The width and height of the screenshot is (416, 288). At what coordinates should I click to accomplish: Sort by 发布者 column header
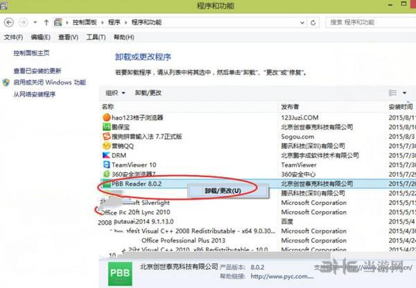coord(290,107)
